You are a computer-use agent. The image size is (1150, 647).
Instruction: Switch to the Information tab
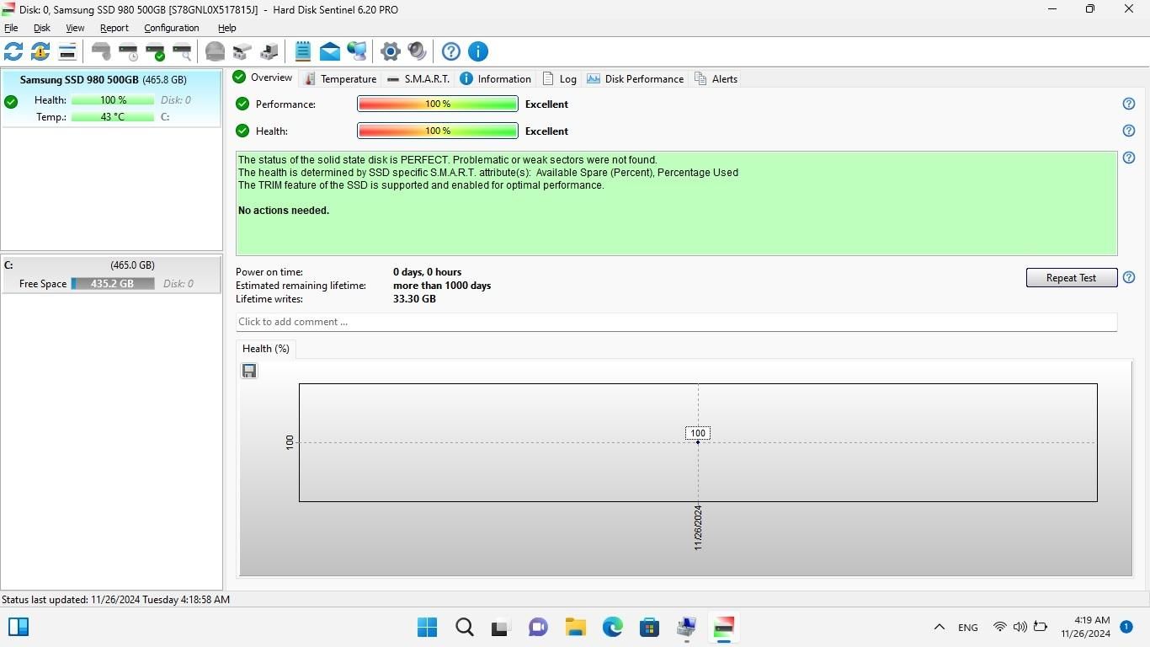tap(496, 78)
